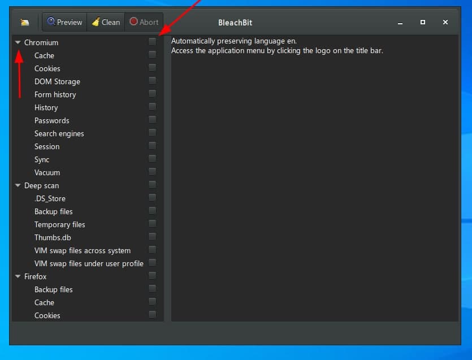Collapse the Chromium tree group
This screenshot has width=472, height=360.
[18, 42]
